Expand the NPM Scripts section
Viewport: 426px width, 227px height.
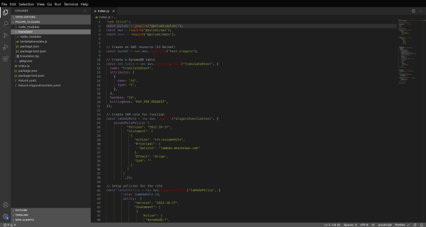pos(51,220)
